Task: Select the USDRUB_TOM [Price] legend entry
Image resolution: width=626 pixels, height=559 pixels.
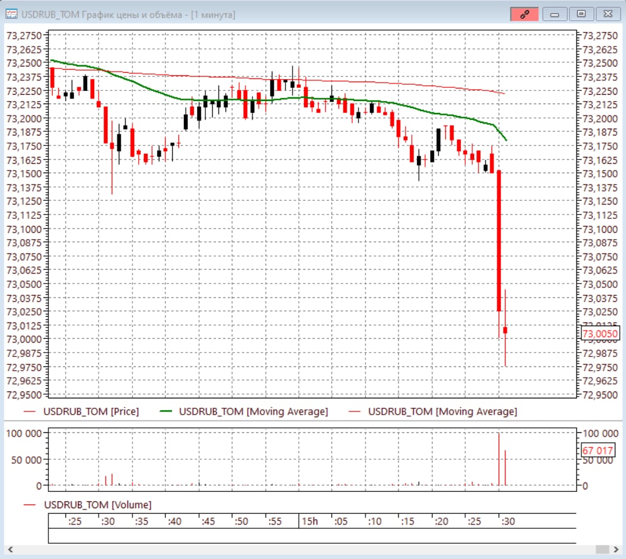Action: tap(82, 412)
